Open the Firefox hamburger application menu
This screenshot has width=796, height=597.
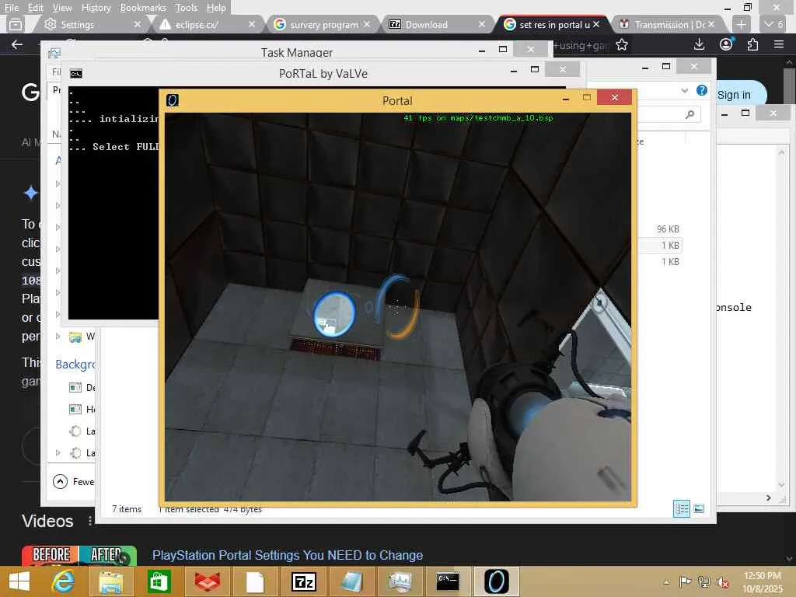coord(779,44)
